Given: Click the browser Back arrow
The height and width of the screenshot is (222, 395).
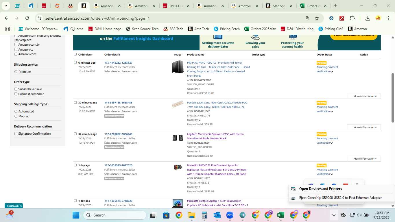Looking at the screenshot, I should [6, 18].
